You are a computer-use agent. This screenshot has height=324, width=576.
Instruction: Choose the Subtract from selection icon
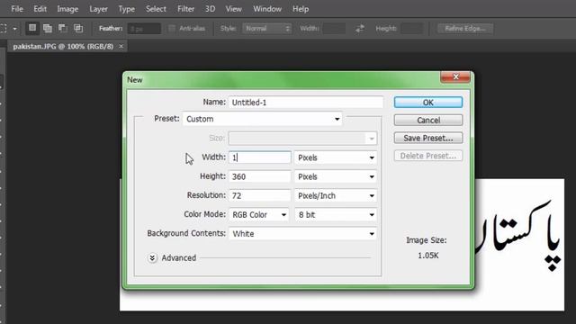[x=63, y=28]
